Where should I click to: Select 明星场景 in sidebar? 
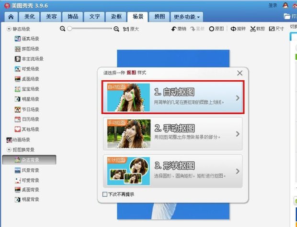(27, 99)
